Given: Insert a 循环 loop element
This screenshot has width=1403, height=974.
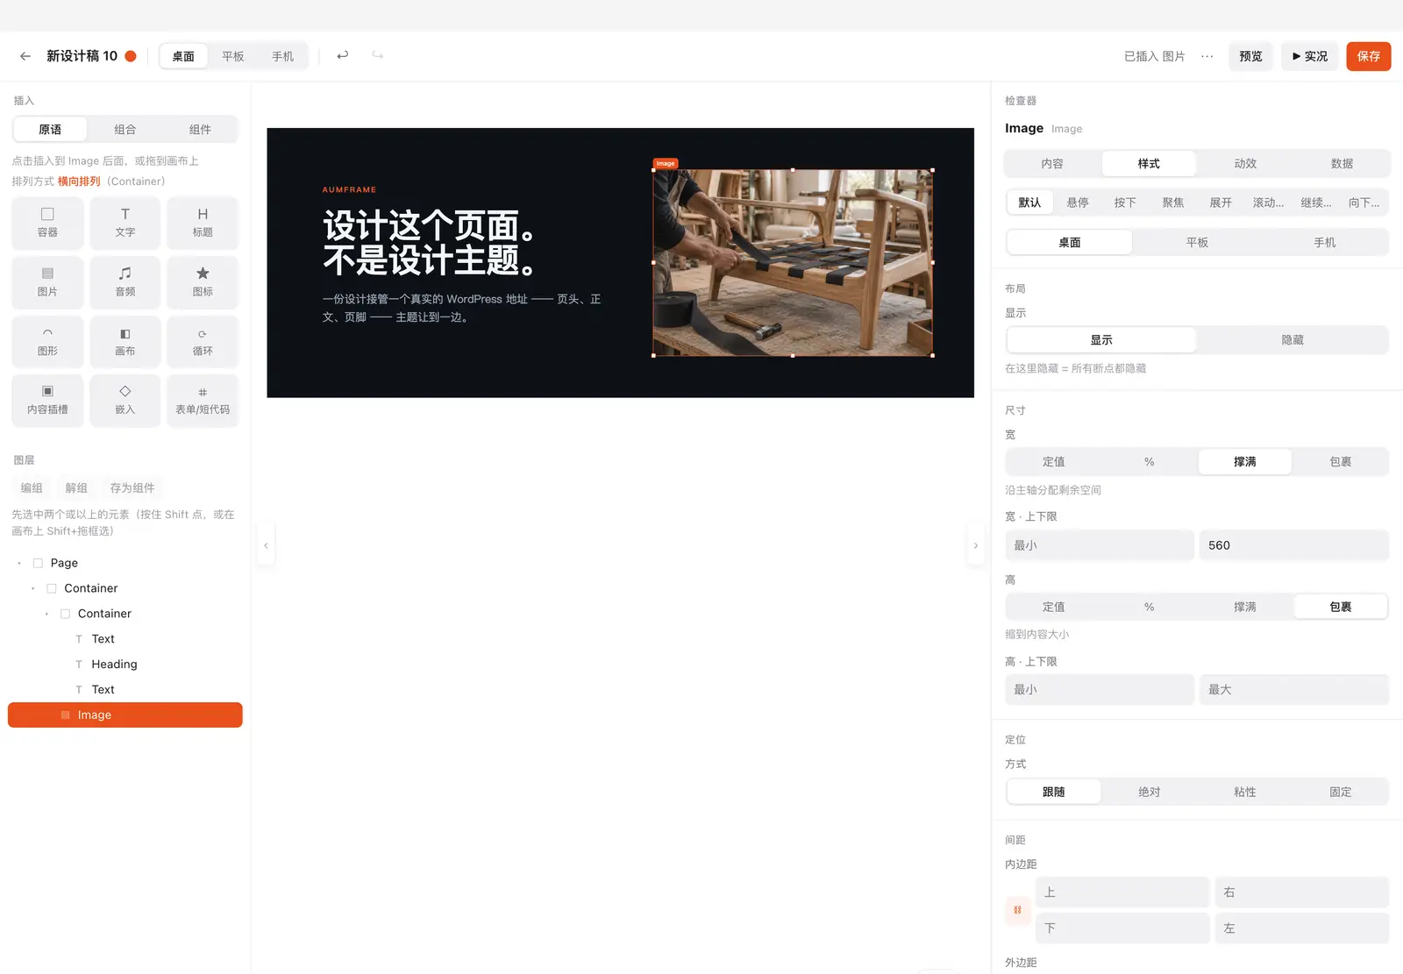Looking at the screenshot, I should pos(203,342).
